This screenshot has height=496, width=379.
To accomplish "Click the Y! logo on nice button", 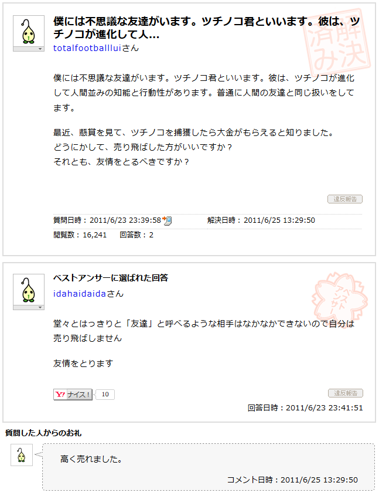I will pyautogui.click(x=60, y=395).
